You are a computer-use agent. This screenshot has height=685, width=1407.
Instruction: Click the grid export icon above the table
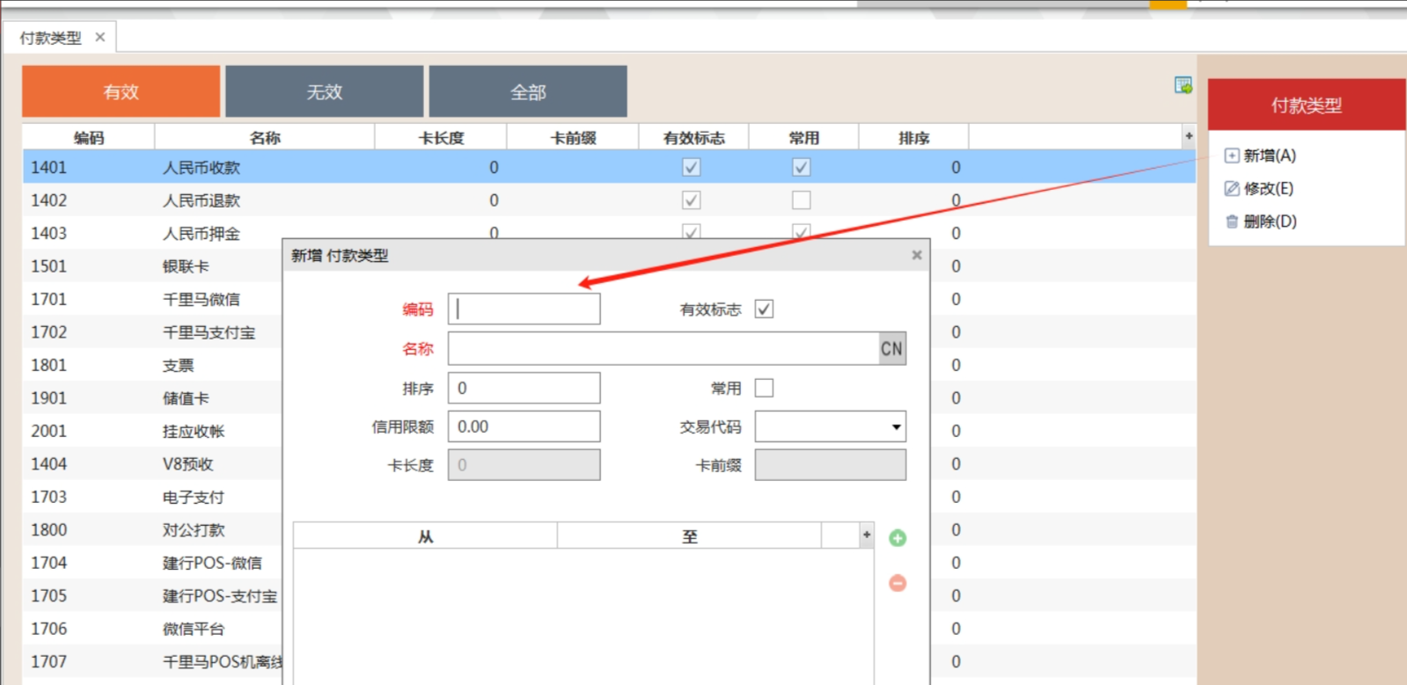coord(1183,85)
